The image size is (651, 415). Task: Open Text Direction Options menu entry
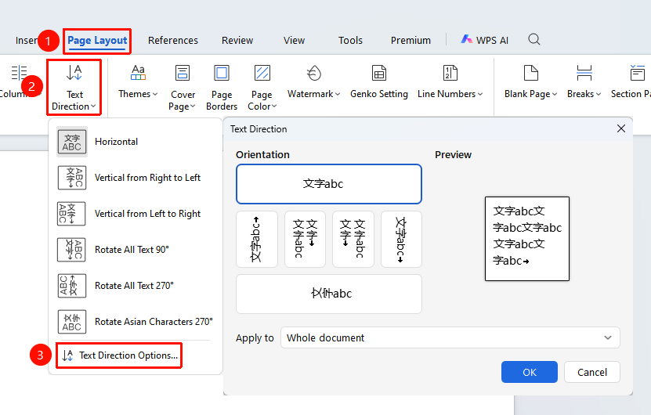pyautogui.click(x=119, y=355)
